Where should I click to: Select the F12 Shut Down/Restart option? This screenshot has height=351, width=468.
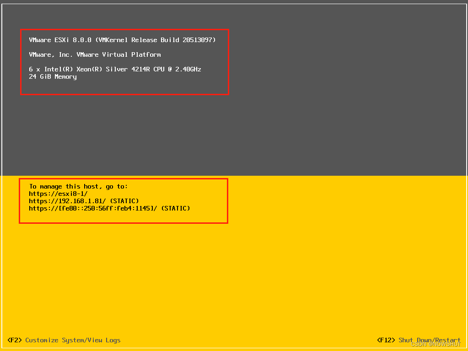point(419,340)
